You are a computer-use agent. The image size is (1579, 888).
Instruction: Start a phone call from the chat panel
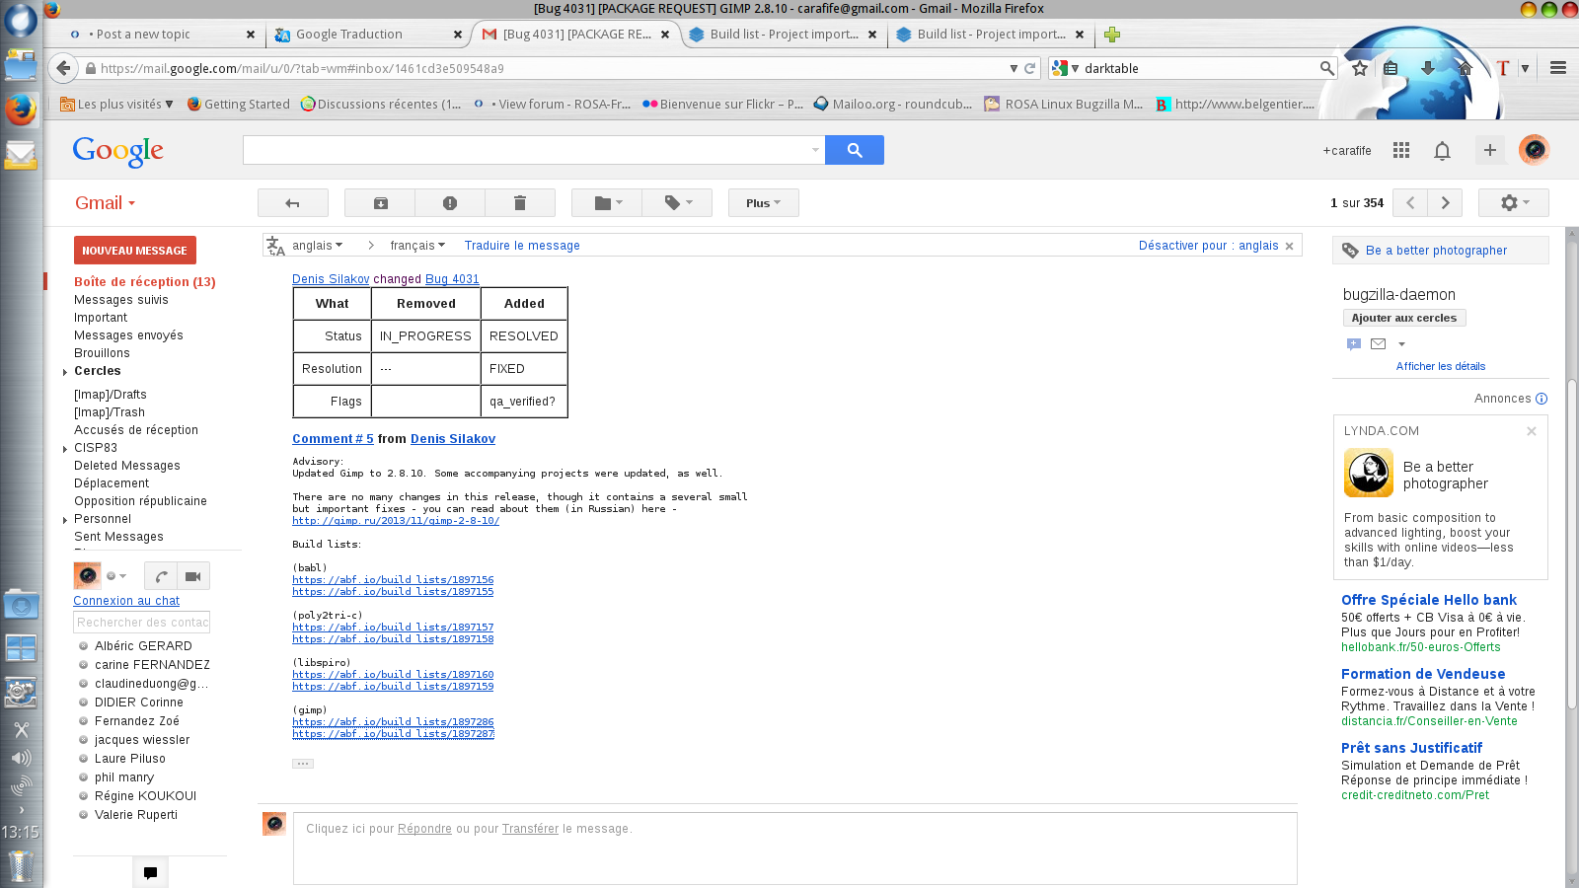[x=161, y=576]
